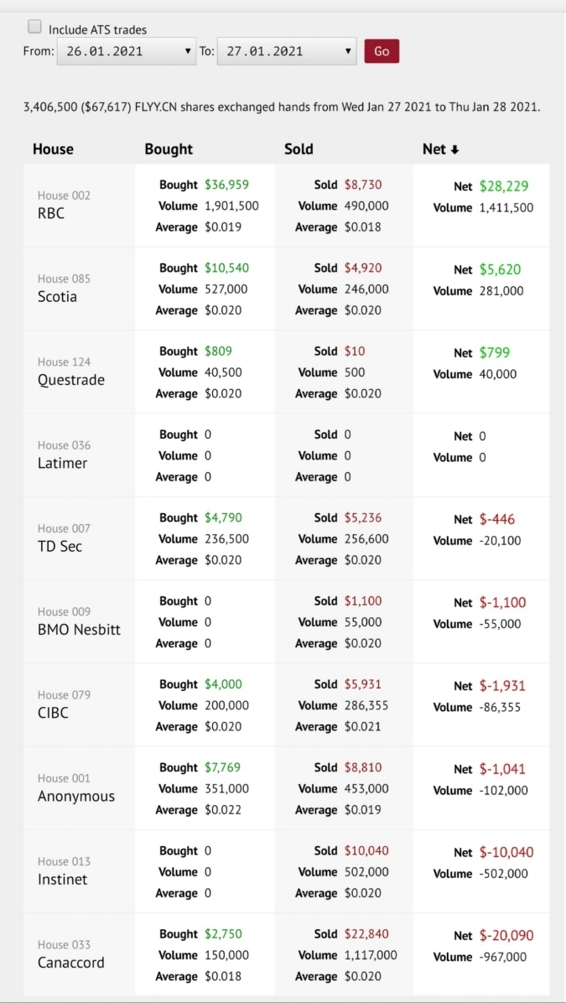Image resolution: width=566 pixels, height=1003 pixels.
Task: Click the Latimer house name
Action: pos(62,463)
